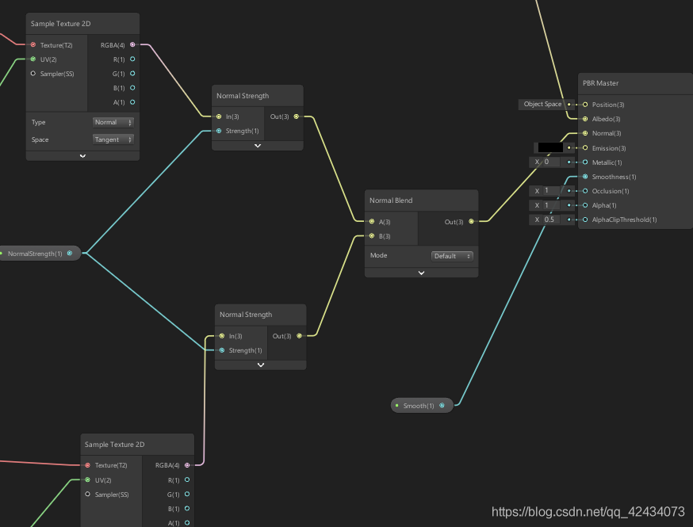This screenshot has height=527, width=693.
Task: Click G(1) port of bottom Sample Texture 2D
Action: (187, 495)
